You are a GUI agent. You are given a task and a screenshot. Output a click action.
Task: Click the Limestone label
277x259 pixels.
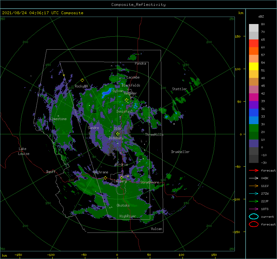coord(58,119)
